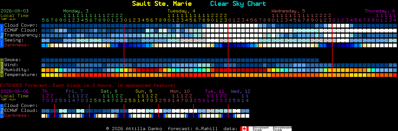The image size is (398, 131).
Task: Select the Seeing row label
Action: click(x=14, y=40)
